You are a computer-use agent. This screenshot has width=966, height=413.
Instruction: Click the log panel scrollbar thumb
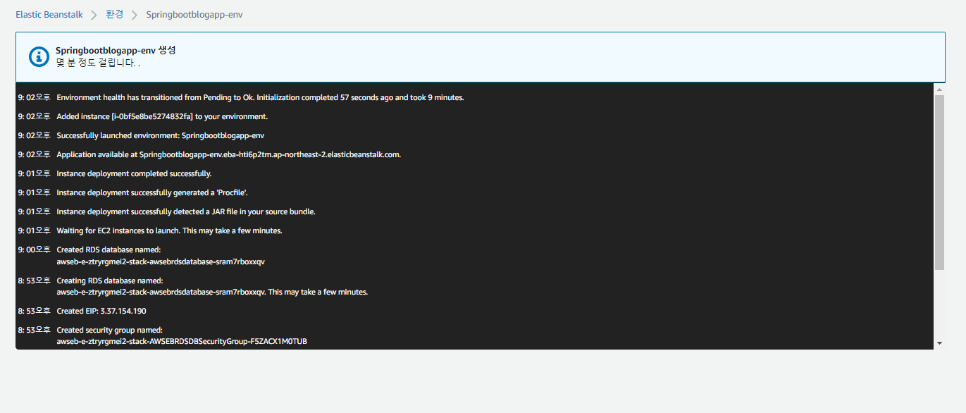939,183
